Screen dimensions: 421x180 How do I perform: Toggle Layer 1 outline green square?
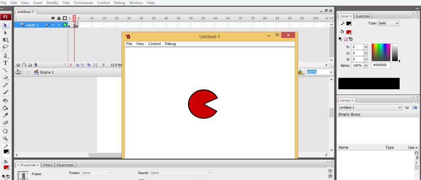(65, 25)
